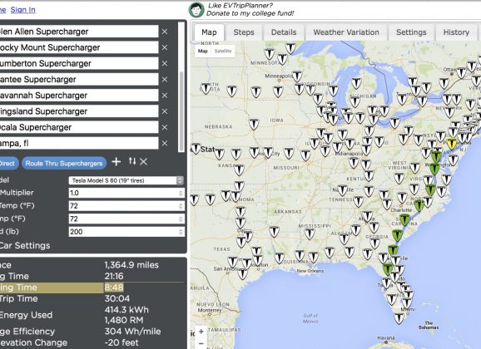Click the 414.3 kWh energy value
This screenshot has width=481, height=349.
click(126, 310)
